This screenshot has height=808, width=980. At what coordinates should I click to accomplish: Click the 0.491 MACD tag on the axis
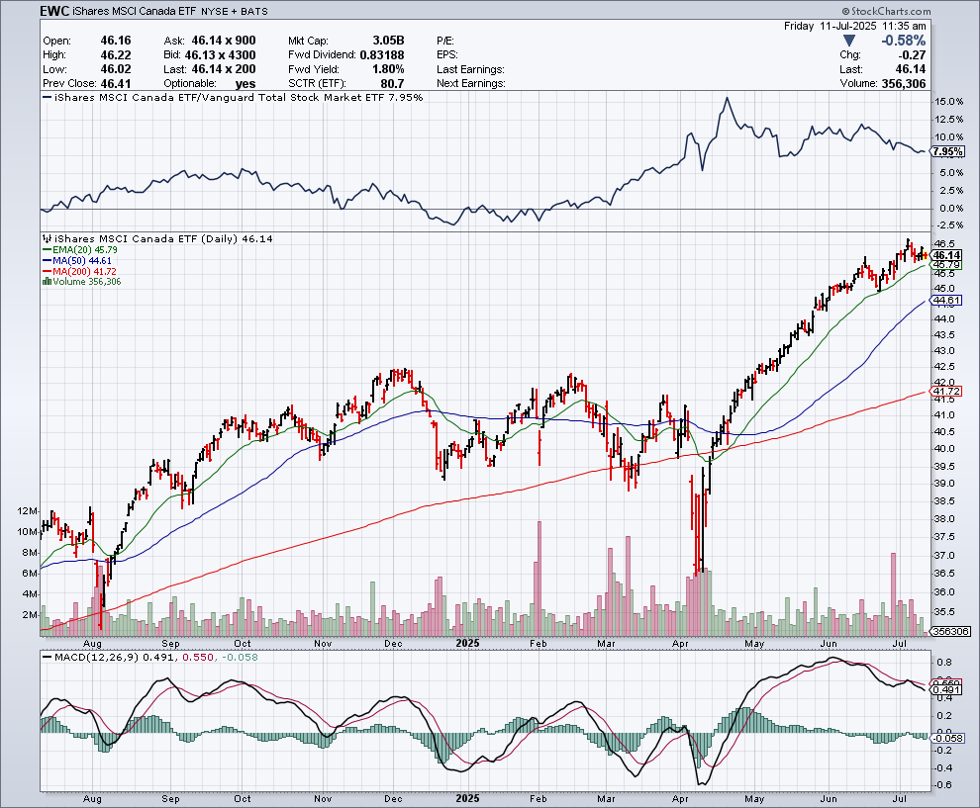click(x=946, y=690)
